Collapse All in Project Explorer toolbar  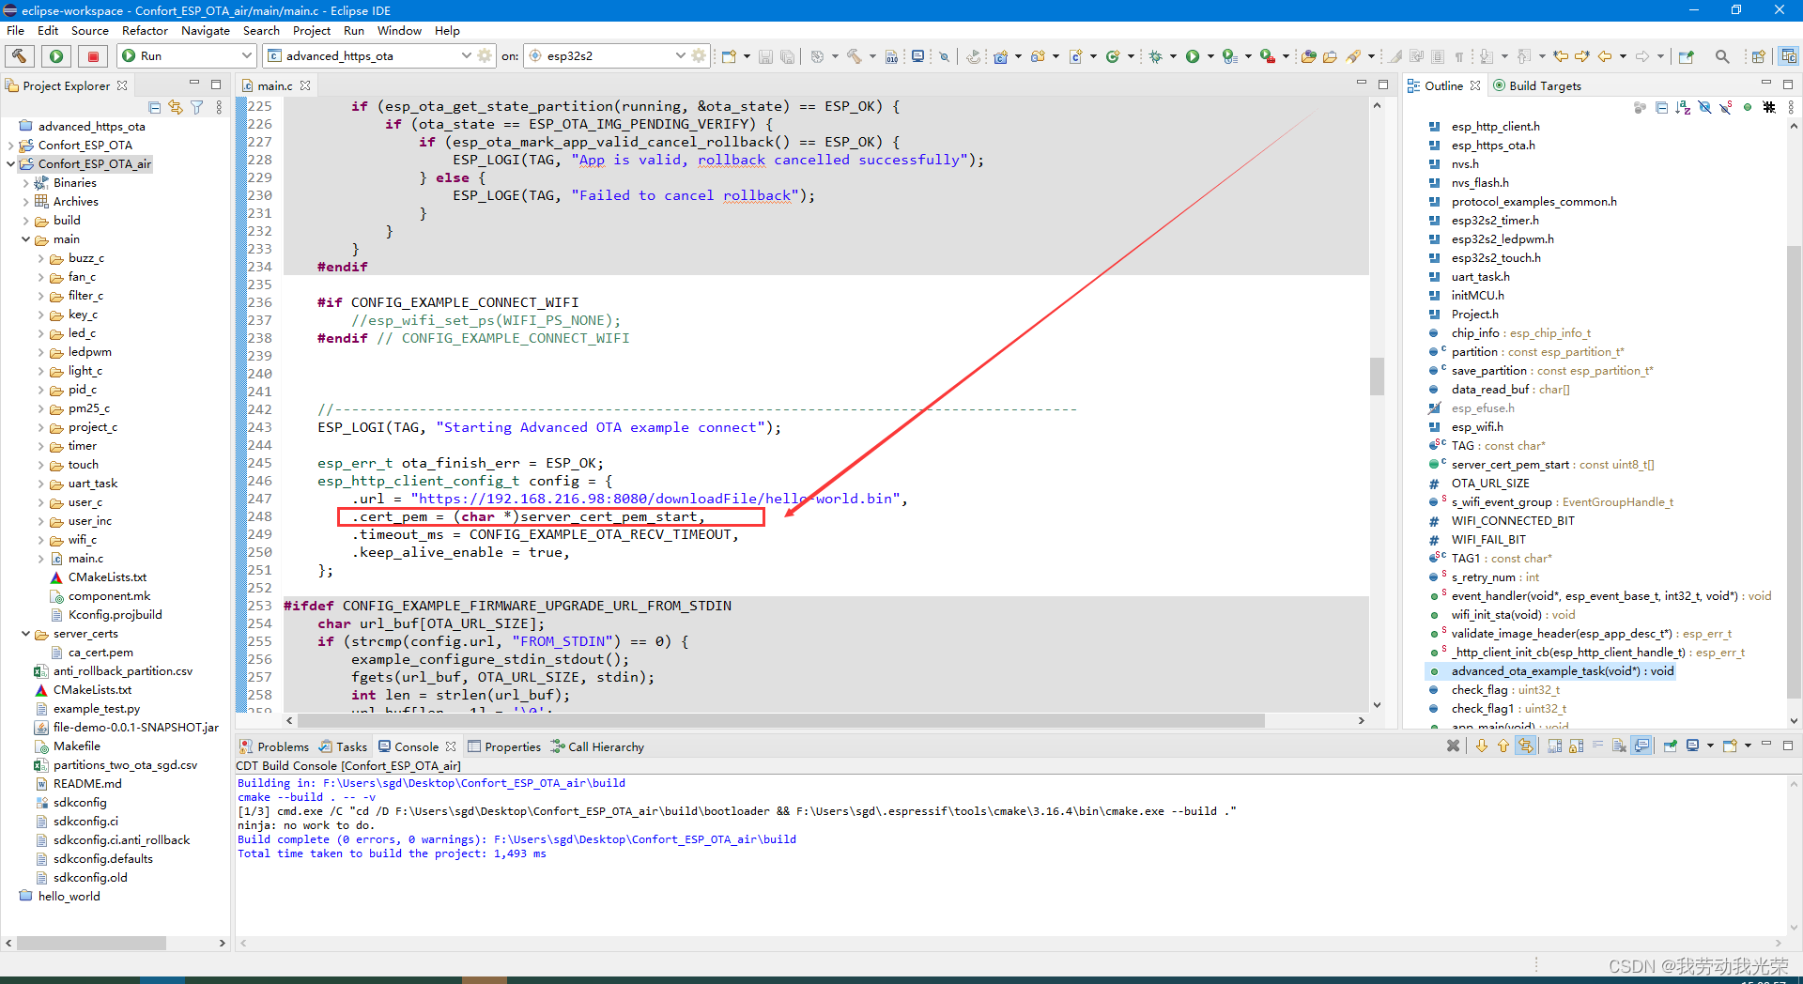pos(155,107)
